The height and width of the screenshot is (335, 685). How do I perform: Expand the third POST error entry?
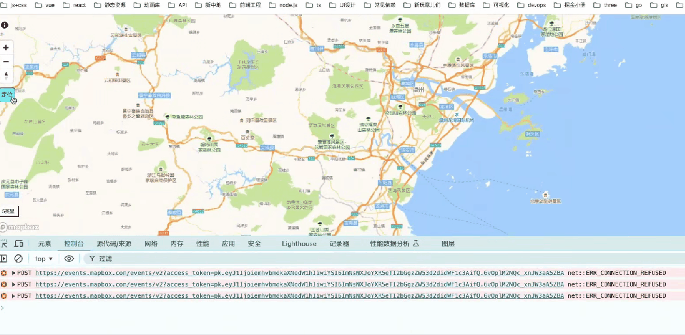pos(14,295)
